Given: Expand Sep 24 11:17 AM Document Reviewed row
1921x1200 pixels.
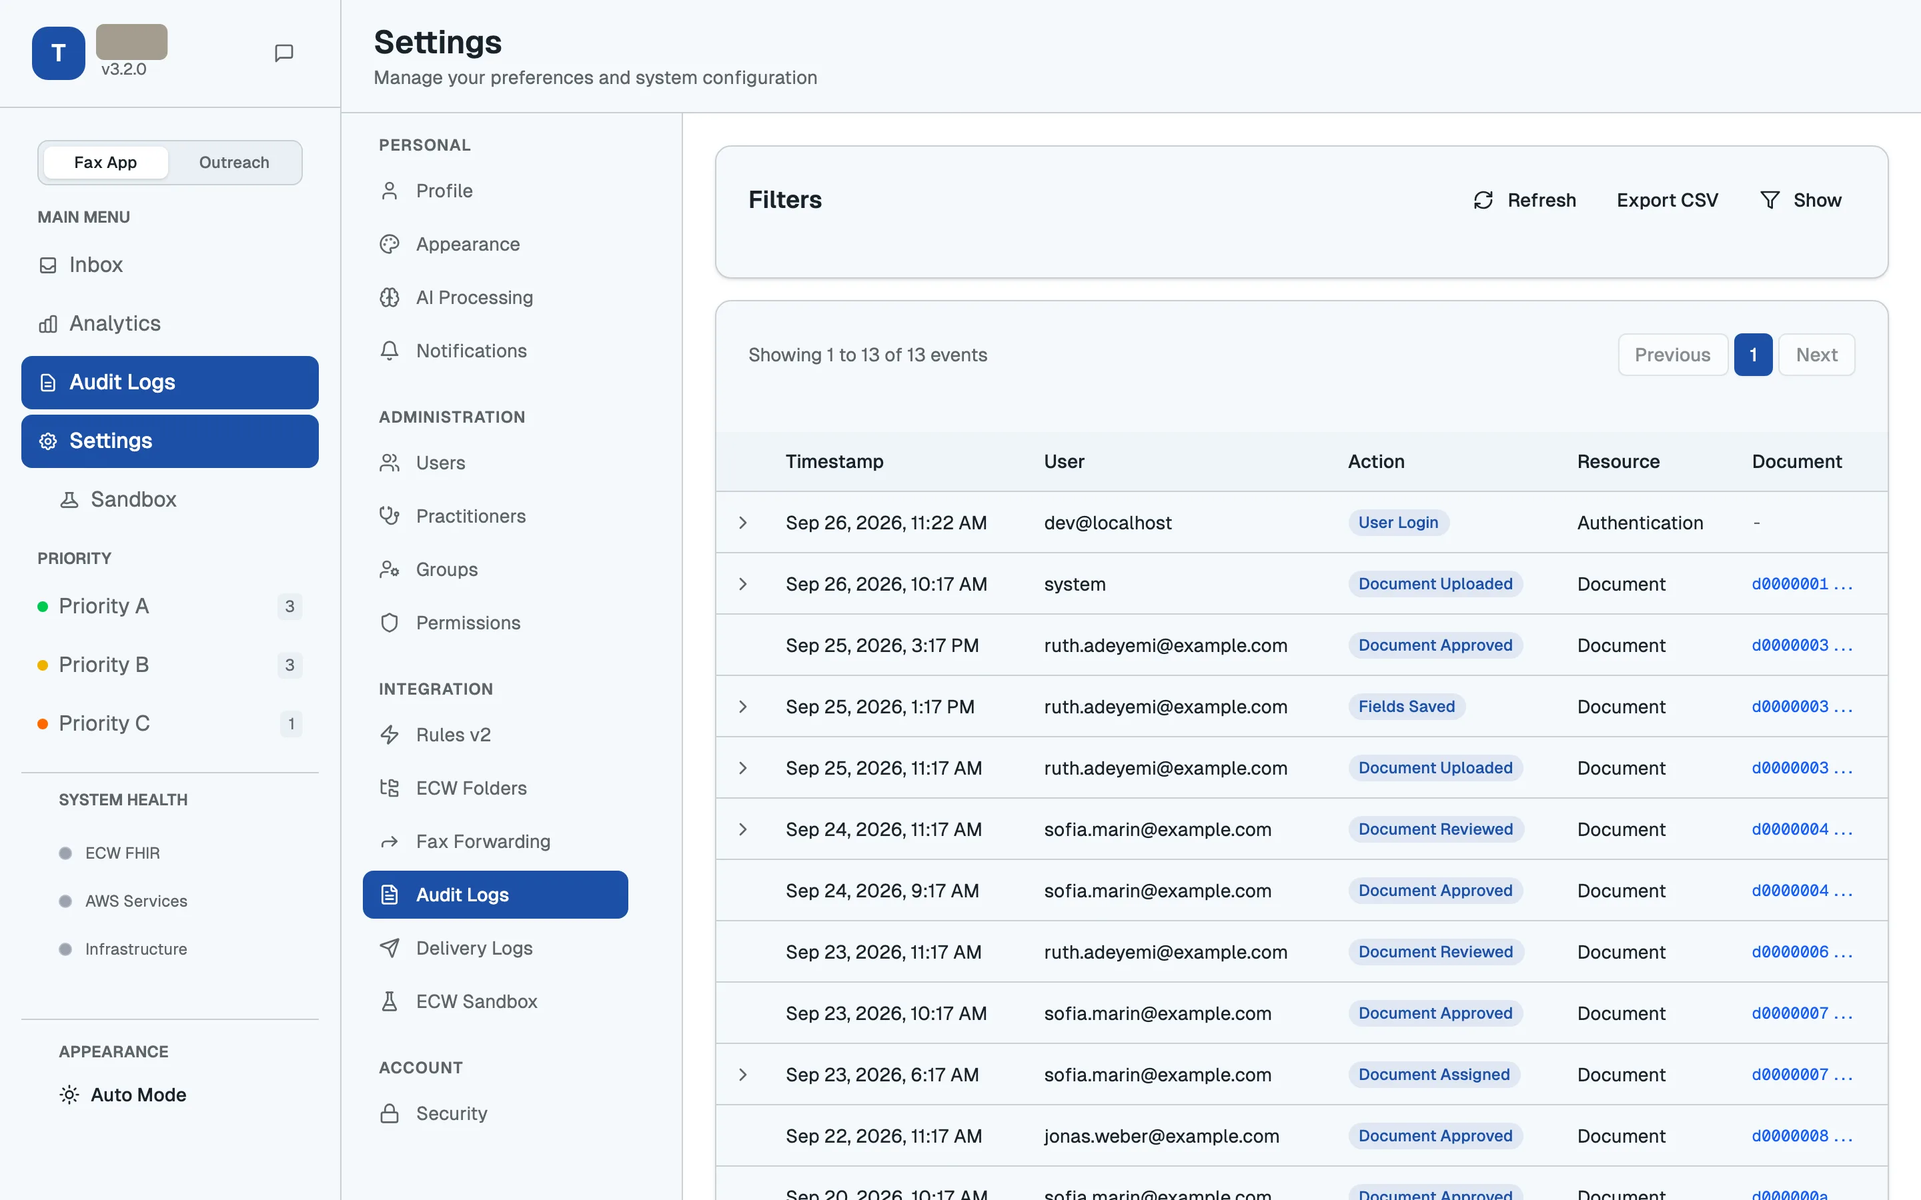Looking at the screenshot, I should coord(743,829).
